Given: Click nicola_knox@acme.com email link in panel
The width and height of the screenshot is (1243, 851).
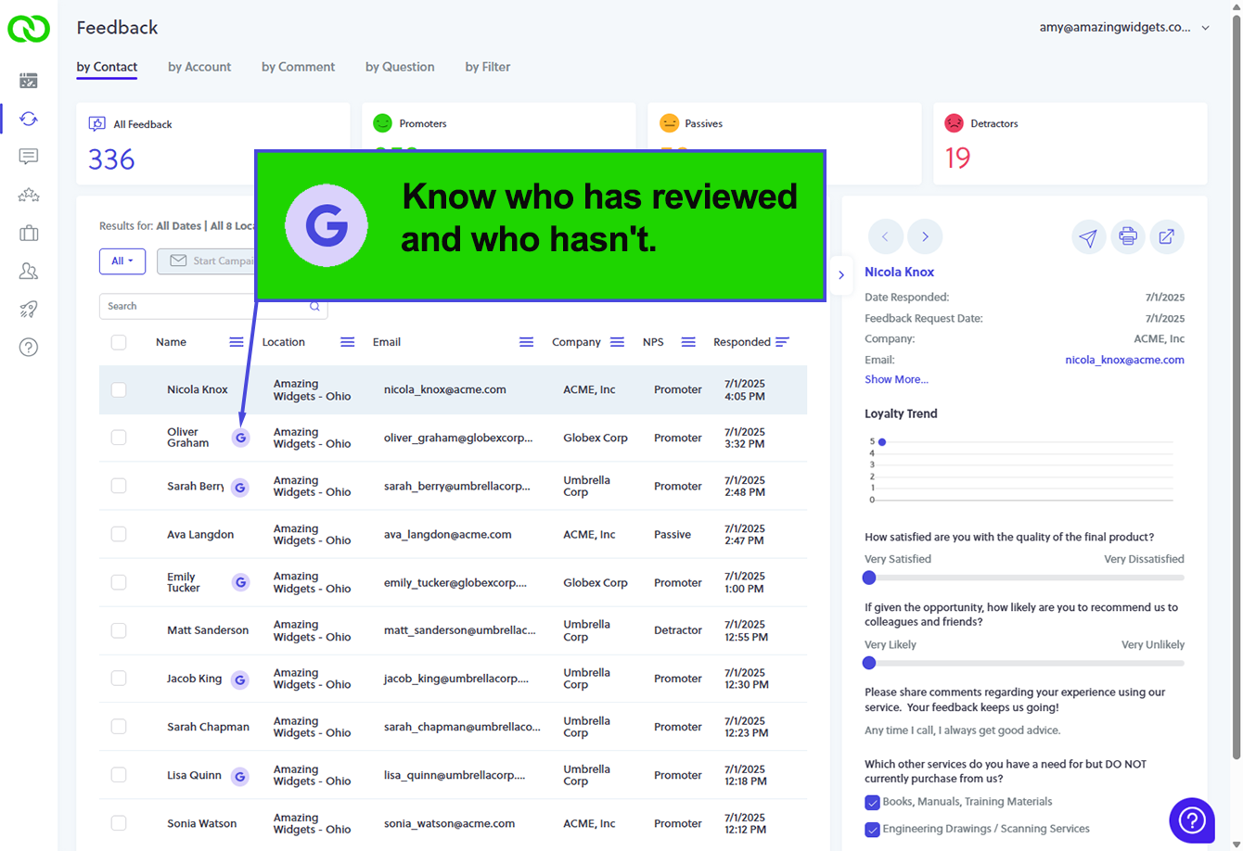Looking at the screenshot, I should click(1124, 360).
